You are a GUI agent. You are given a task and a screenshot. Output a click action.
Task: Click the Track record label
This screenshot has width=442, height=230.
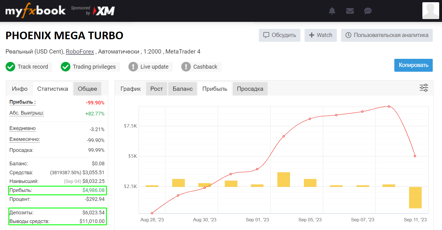coord(33,67)
